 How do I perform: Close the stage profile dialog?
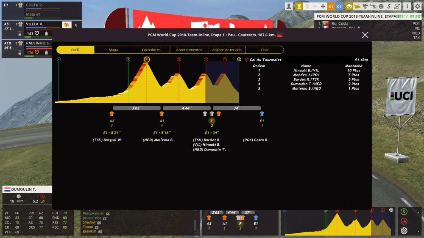coord(365,35)
